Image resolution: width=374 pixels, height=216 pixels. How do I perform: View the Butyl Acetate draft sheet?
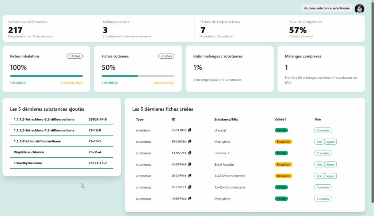click(x=319, y=165)
